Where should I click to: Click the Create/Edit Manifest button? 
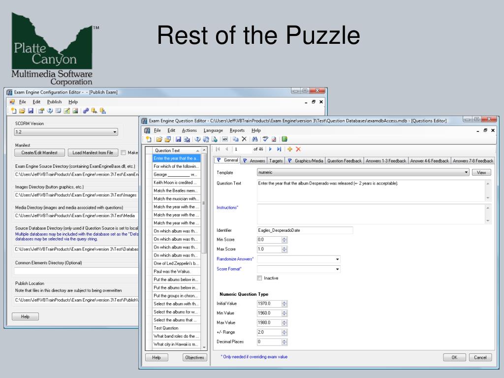pyautogui.click(x=39, y=153)
